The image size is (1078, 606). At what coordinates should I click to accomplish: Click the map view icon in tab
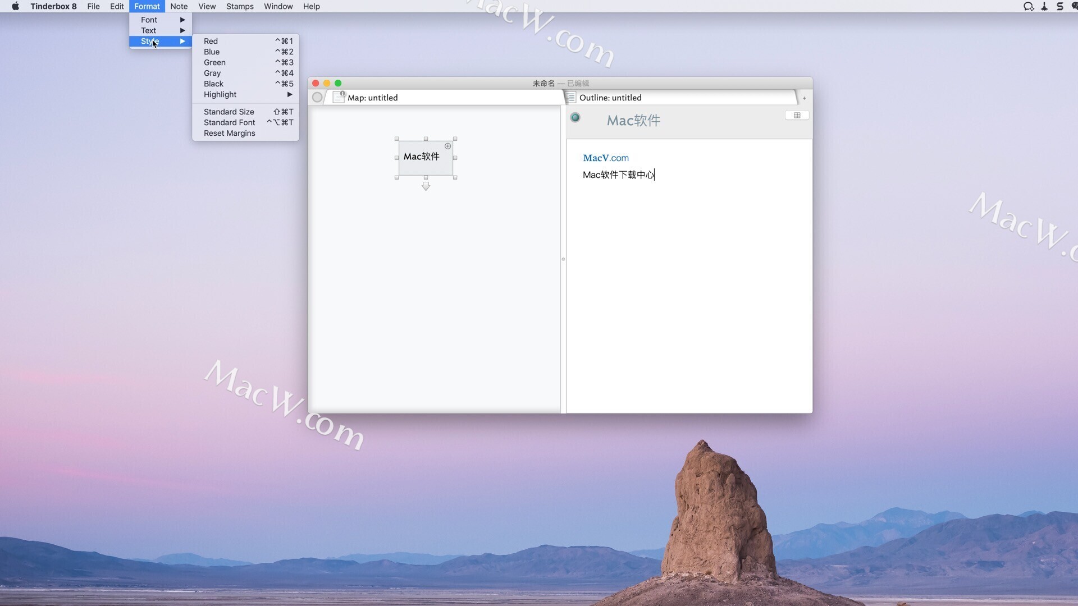click(339, 97)
